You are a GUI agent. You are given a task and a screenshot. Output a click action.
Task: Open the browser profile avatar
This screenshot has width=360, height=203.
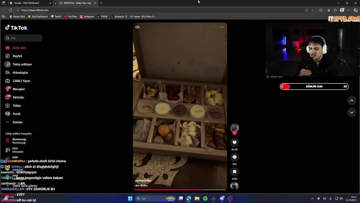[x=342, y=10]
